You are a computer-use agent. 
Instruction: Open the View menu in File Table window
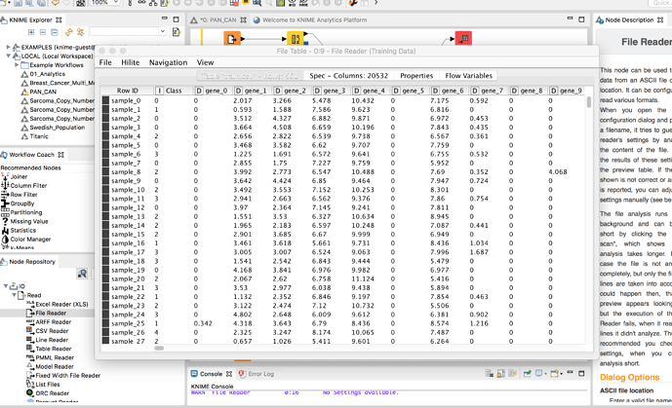click(205, 62)
